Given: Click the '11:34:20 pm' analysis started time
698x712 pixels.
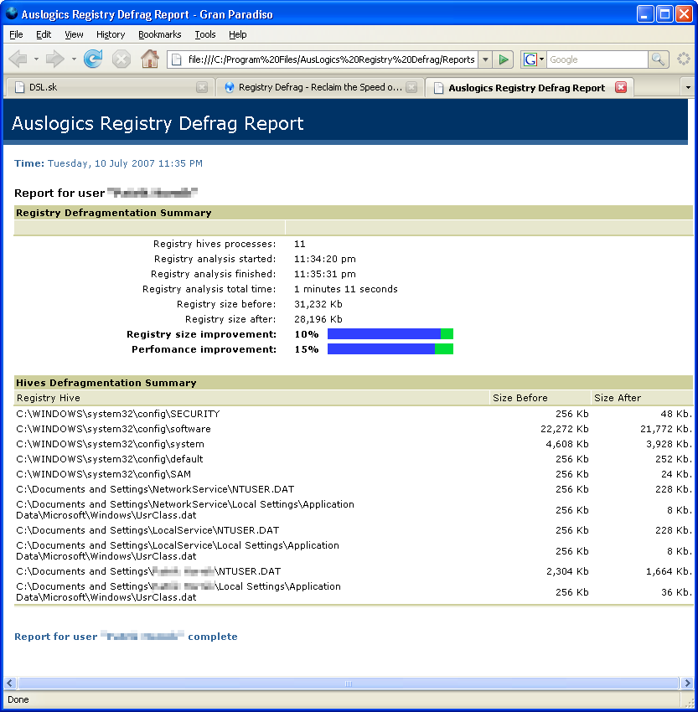Looking at the screenshot, I should point(325,259).
